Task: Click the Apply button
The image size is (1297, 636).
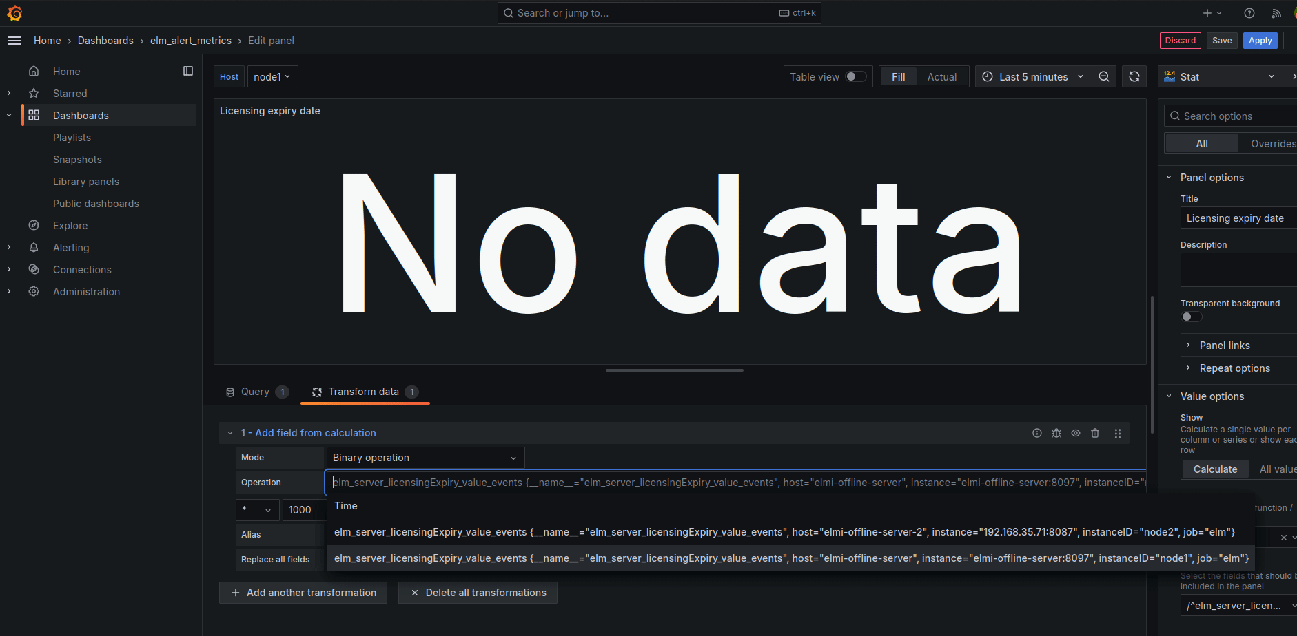Action: pyautogui.click(x=1260, y=41)
